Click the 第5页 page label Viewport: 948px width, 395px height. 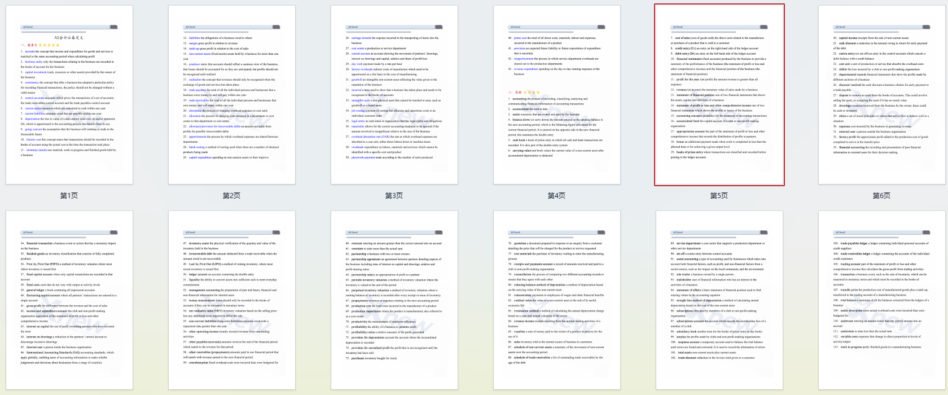[x=719, y=196]
